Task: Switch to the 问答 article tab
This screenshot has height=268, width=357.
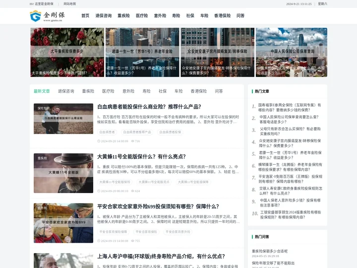Action: click(219, 91)
